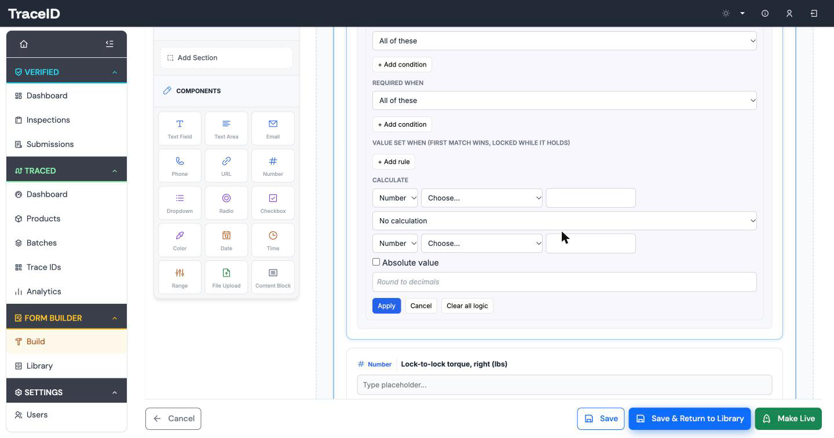834x438 pixels.
Task: Click the Type placeholder input field
Action: point(565,385)
